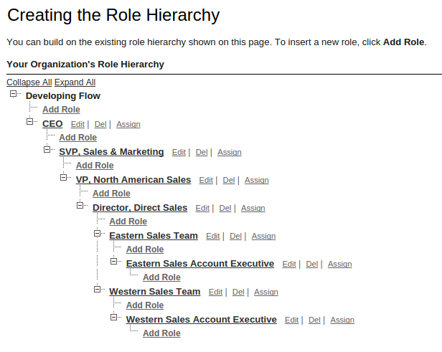The image size is (442, 352).
Task: Edit the CEO role
Action: [x=77, y=125]
